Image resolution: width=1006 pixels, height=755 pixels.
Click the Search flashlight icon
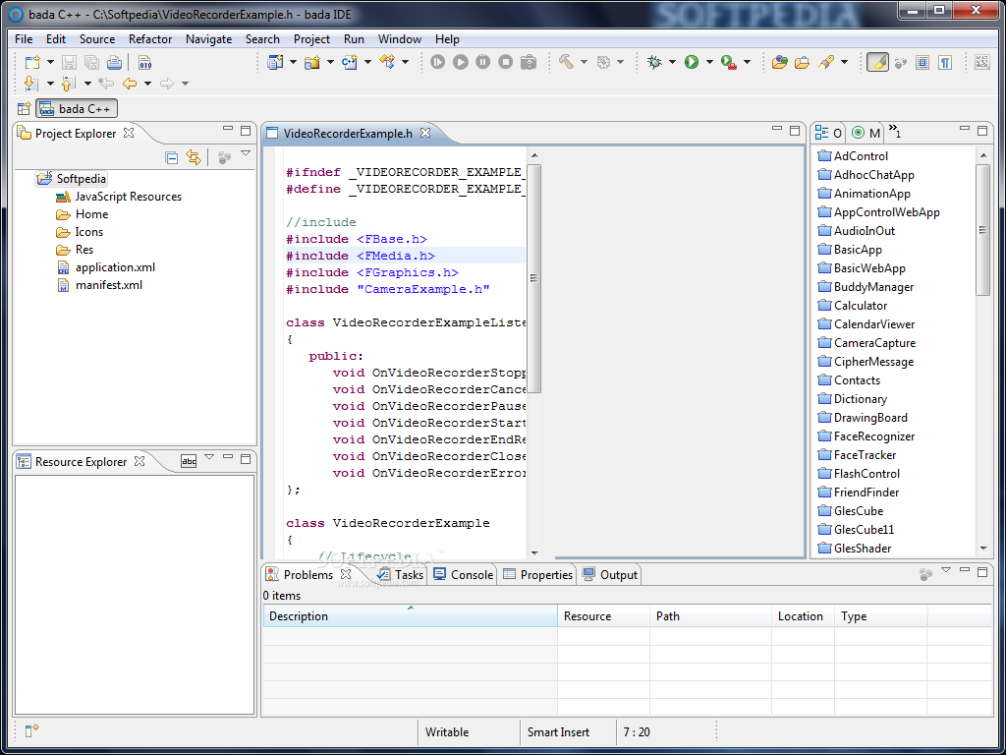click(x=825, y=62)
